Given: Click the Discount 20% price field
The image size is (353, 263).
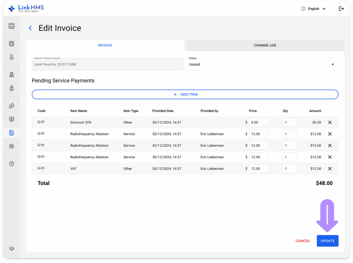Looking at the screenshot, I should 259,123.
